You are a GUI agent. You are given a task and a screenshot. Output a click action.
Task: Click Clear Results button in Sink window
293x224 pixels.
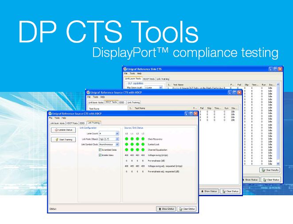(270, 170)
